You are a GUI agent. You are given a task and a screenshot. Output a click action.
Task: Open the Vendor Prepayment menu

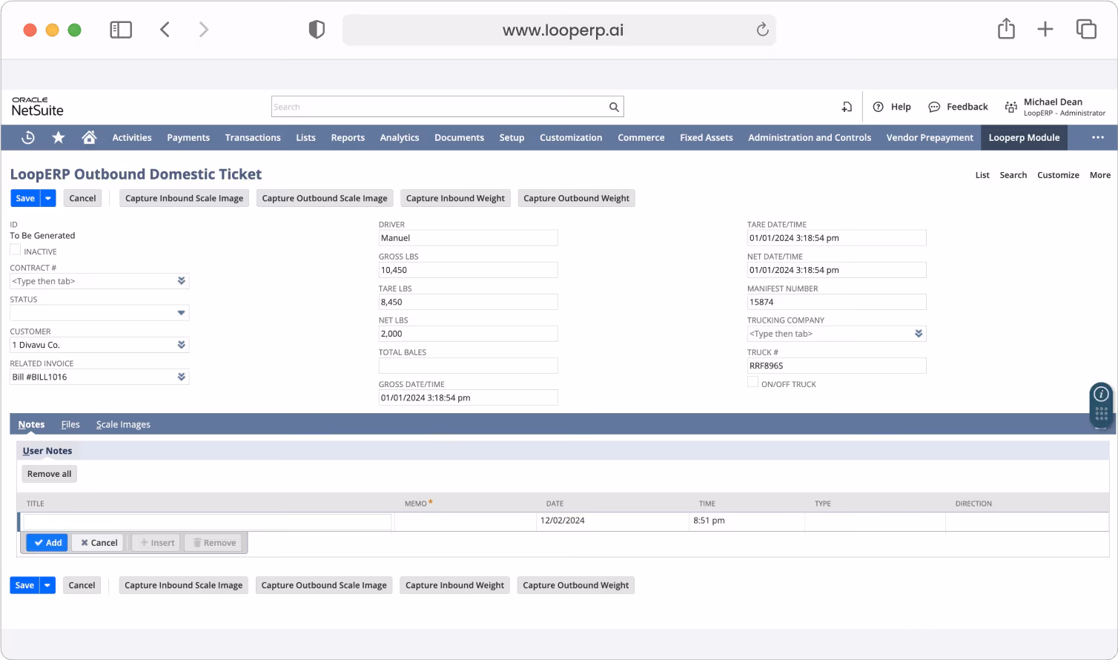[930, 137]
